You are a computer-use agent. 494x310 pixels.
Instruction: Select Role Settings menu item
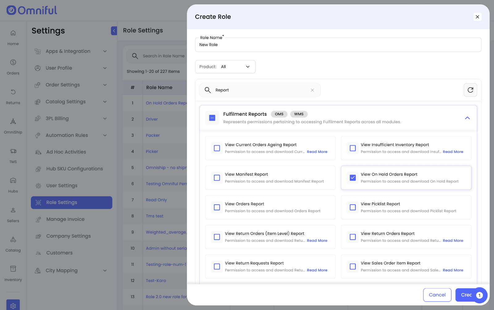click(72, 203)
